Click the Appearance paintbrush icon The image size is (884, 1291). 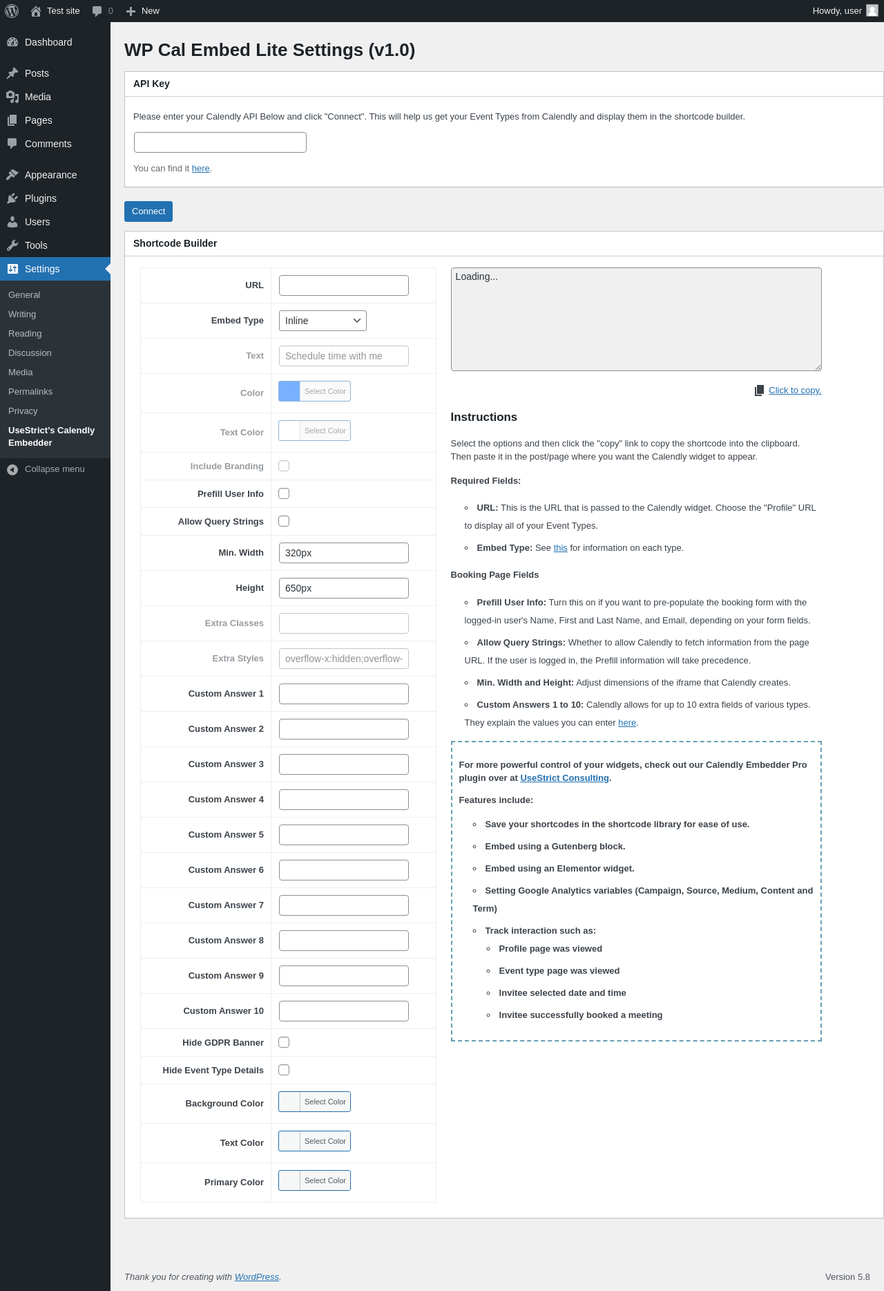coord(12,175)
